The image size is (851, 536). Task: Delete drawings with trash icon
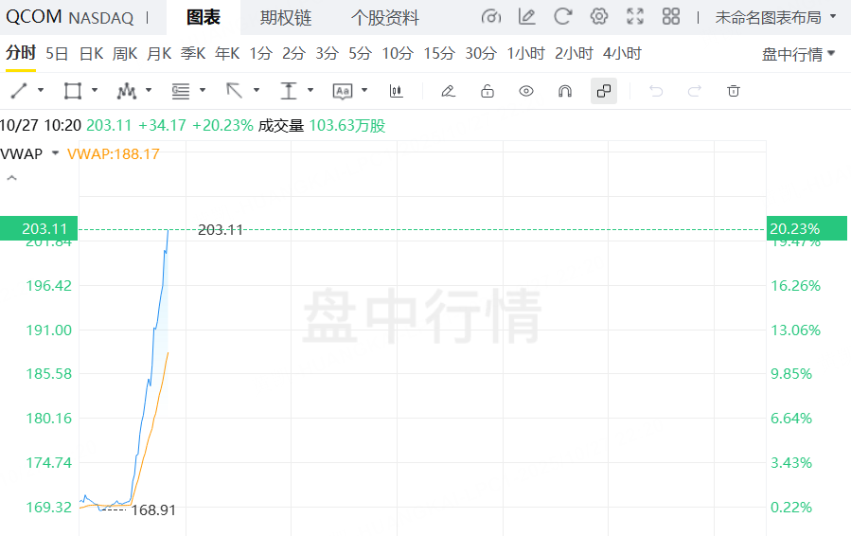coord(734,91)
